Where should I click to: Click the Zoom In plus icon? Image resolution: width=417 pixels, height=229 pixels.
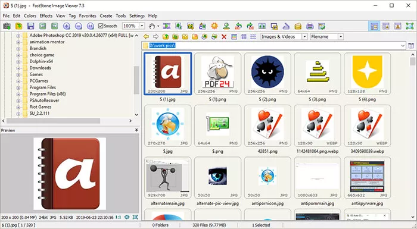pos(67,26)
